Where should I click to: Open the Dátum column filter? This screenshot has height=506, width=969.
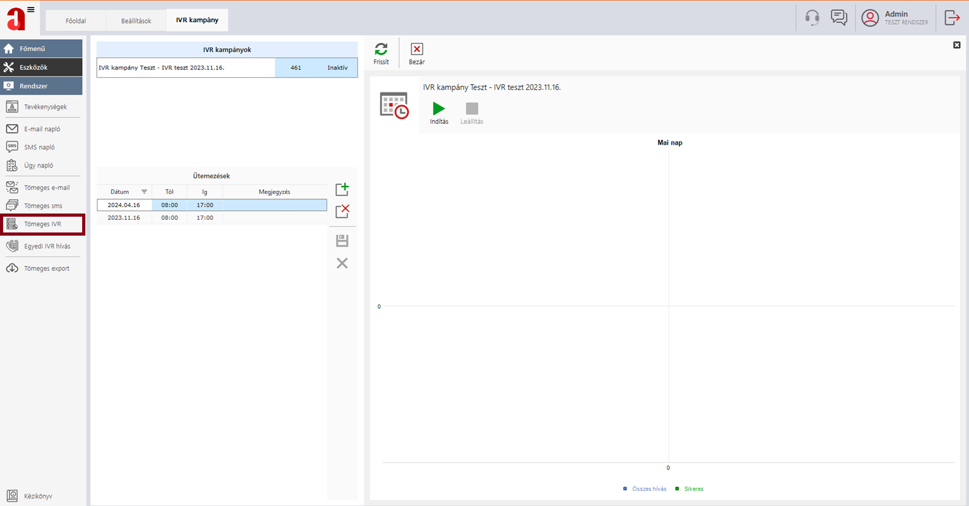144,192
